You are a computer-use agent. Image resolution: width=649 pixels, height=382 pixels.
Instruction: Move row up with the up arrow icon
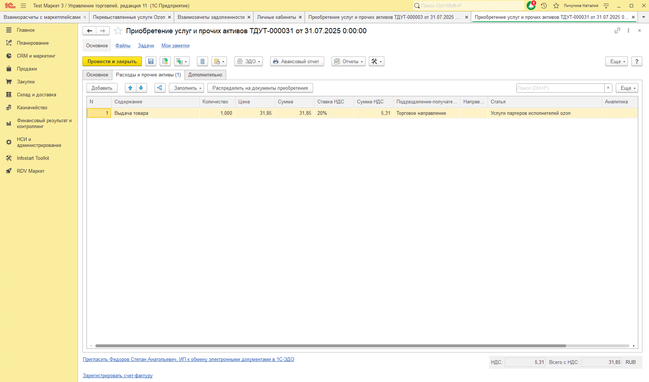tap(130, 88)
